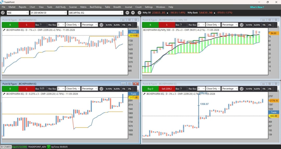Open toolbar overflow arrow in top-left chart
The width and height of the screenshot is (281, 149).
(138, 26)
